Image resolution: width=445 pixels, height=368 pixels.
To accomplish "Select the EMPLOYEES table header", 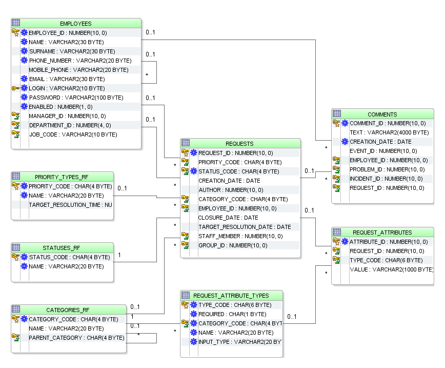I will [76, 23].
